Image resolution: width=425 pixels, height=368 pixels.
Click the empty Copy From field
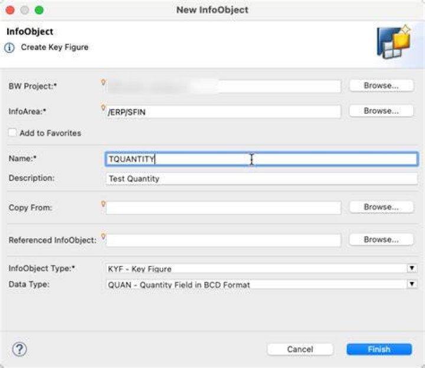click(x=223, y=208)
